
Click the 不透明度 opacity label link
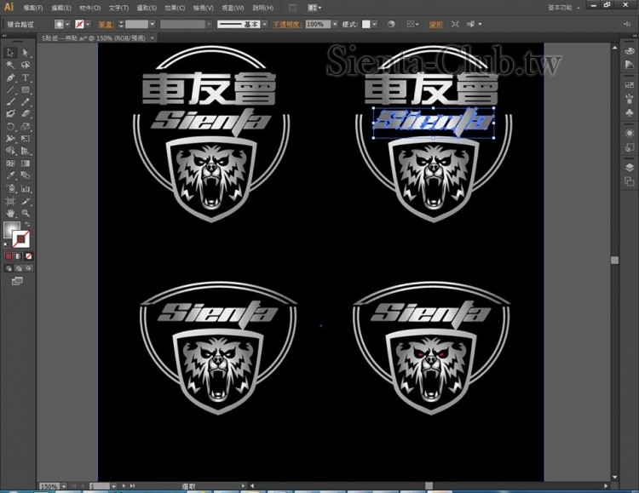(x=286, y=25)
